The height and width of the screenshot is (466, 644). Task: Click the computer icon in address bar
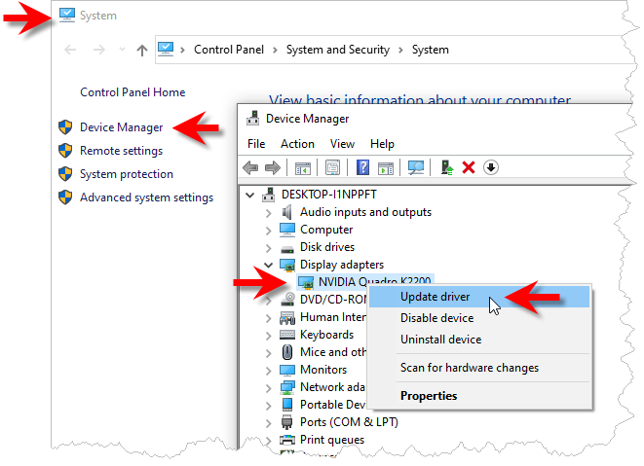tap(166, 50)
